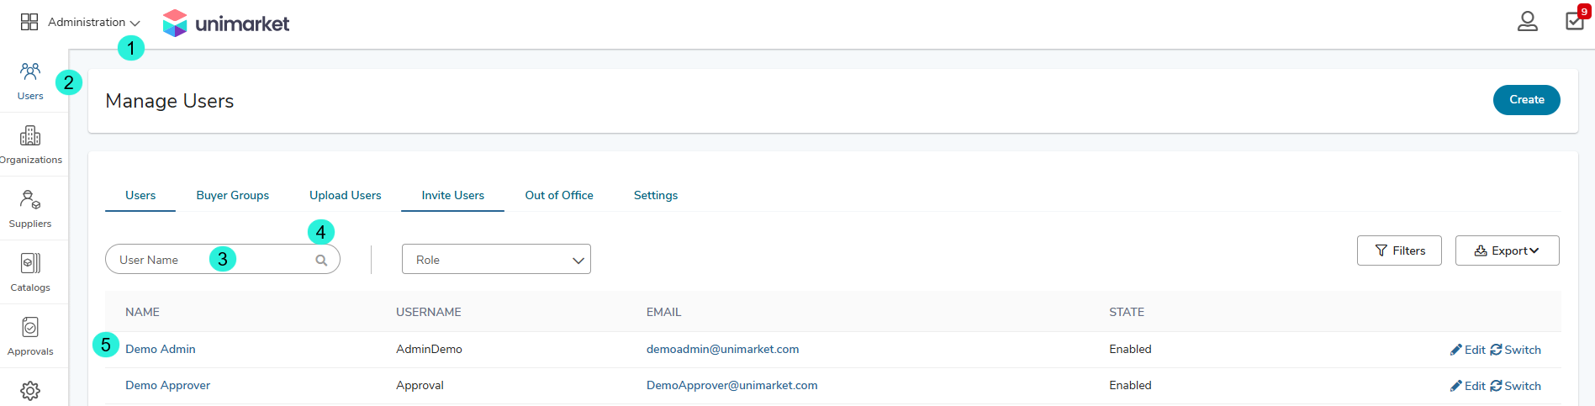
Task: Click the STATE column header
Action: pos(1127,312)
